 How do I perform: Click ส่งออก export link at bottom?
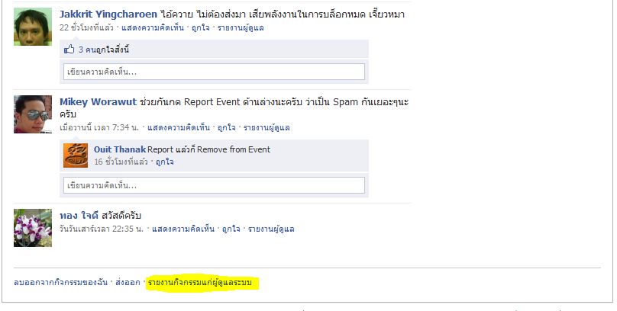[128, 283]
